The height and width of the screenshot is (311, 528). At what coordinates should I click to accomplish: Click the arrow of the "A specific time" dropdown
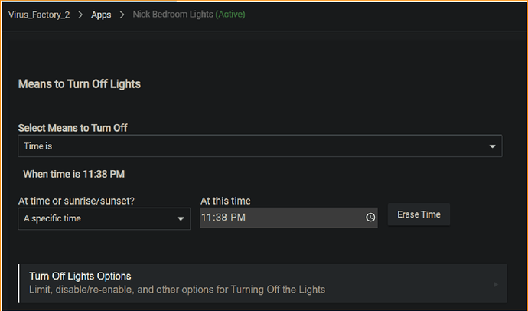coord(181,218)
